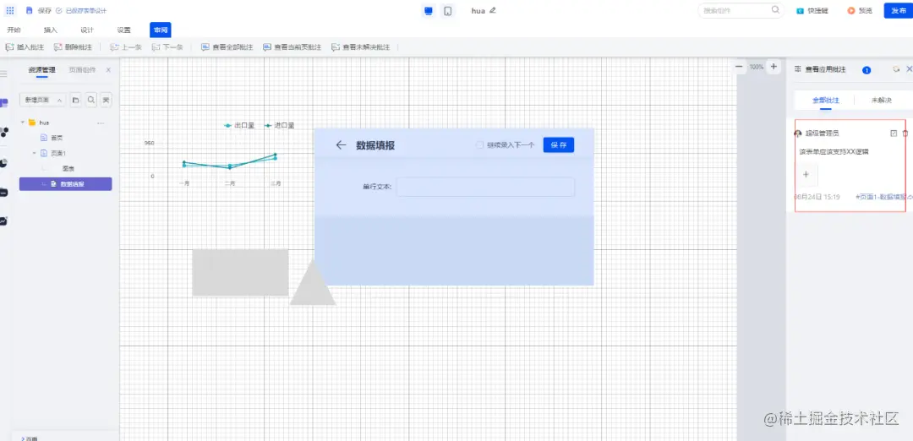This screenshot has height=441, width=913.
Task: Zoom out canvas with minus button
Action: point(740,67)
